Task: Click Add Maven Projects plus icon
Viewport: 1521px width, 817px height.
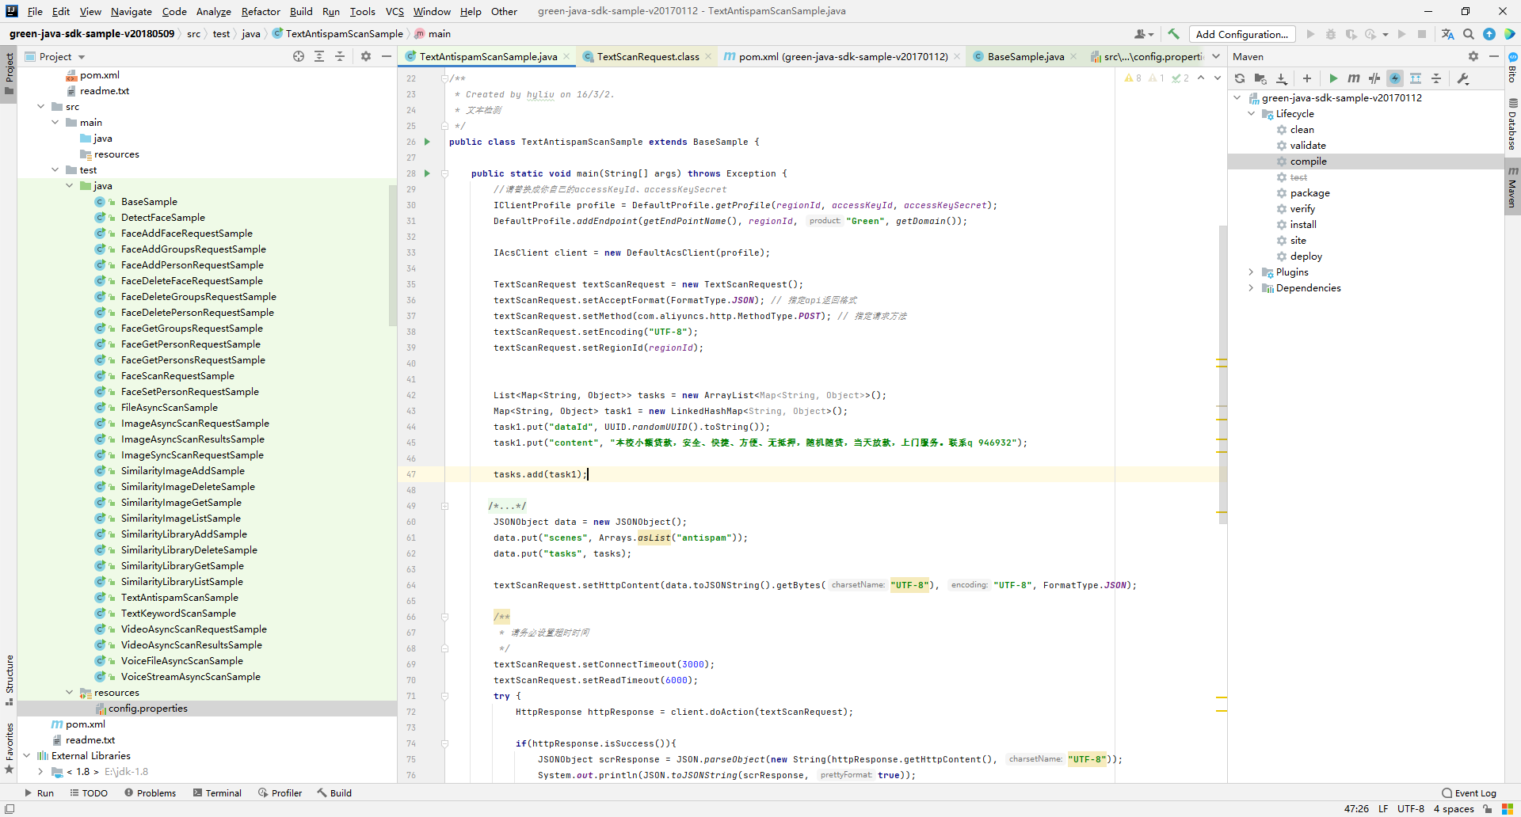Action: pos(1307,78)
